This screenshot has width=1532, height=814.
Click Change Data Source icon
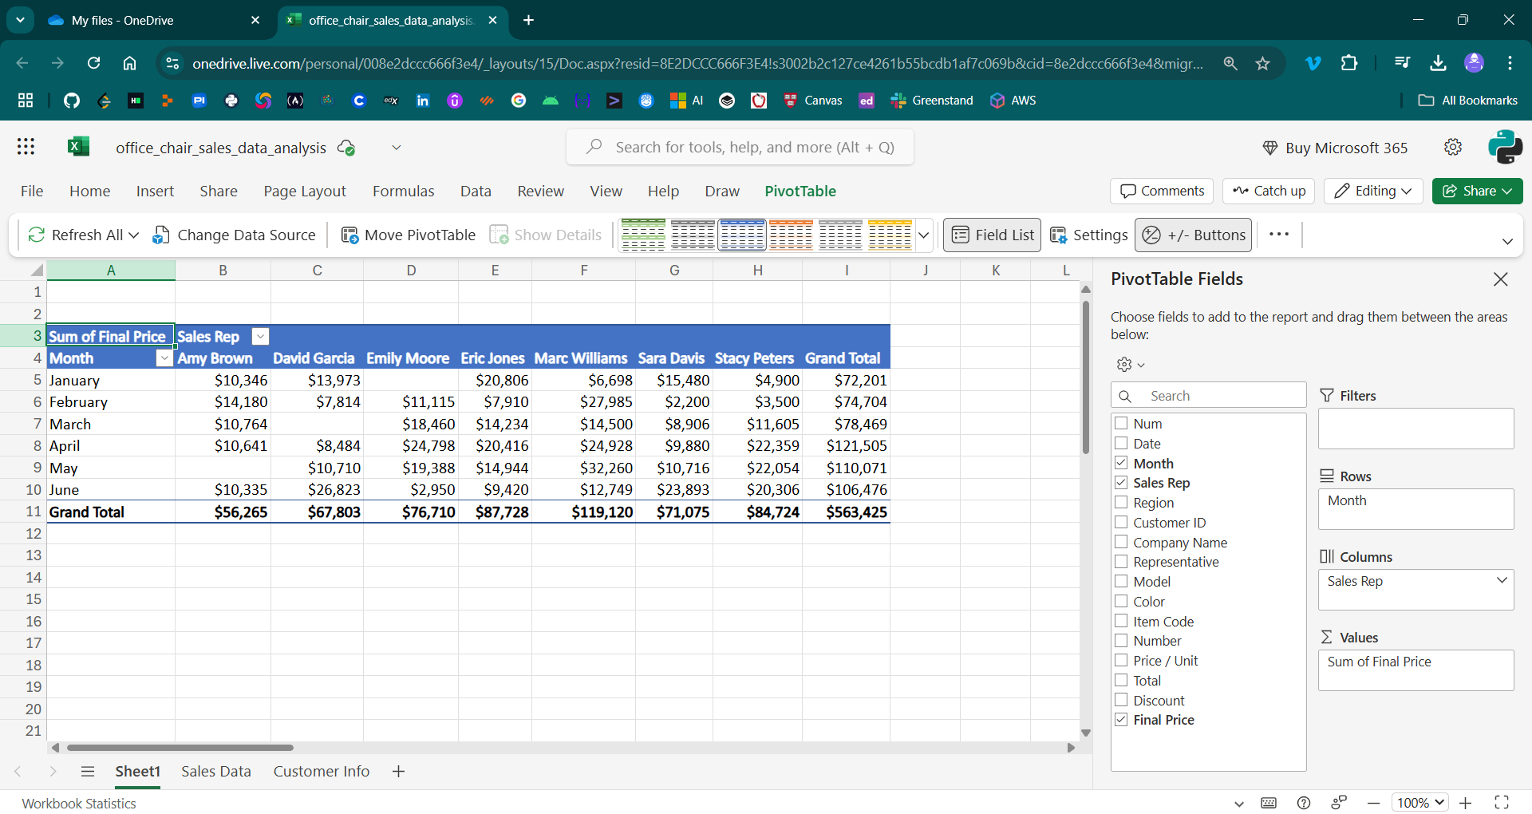161,235
